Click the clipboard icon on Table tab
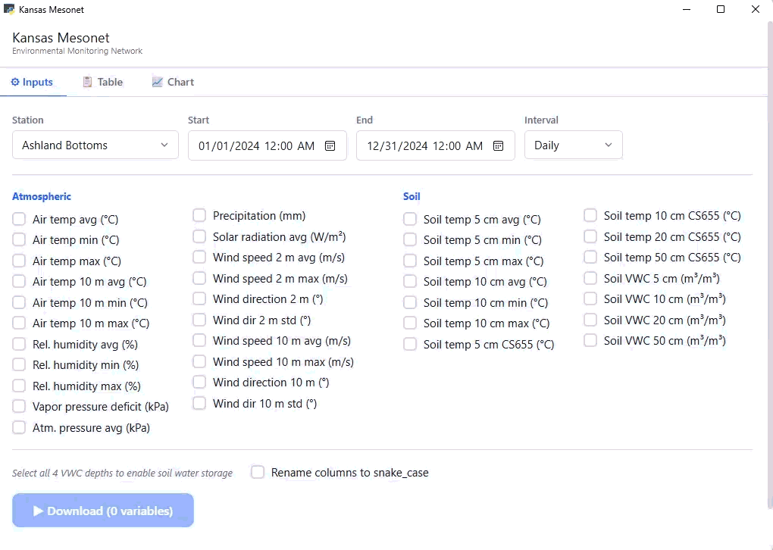 [87, 82]
